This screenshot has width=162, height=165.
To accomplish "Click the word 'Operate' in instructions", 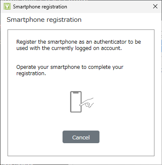I will pyautogui.click(x=26, y=67).
